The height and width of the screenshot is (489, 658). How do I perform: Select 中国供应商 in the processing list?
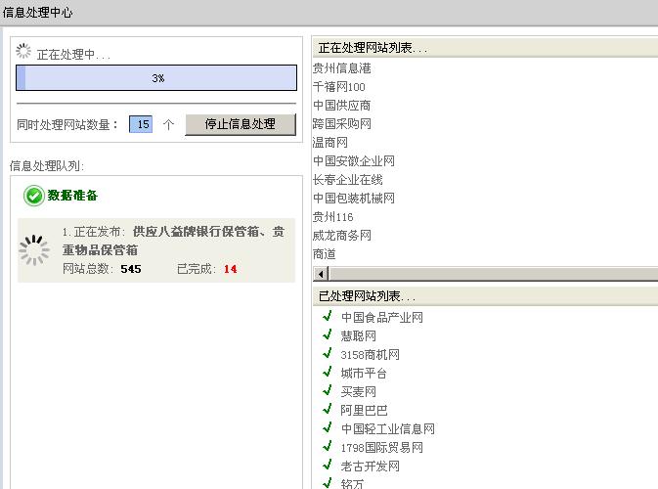(x=342, y=106)
